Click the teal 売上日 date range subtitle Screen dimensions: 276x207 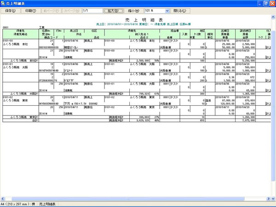(143, 24)
